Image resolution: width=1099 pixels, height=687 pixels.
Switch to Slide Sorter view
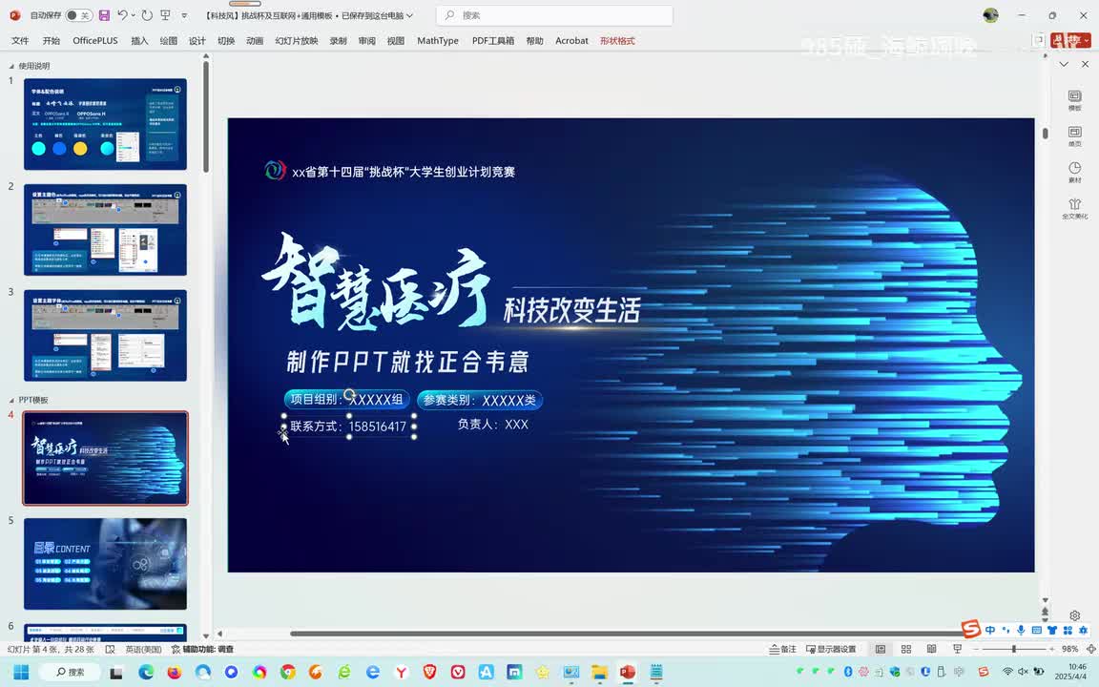coord(905,649)
